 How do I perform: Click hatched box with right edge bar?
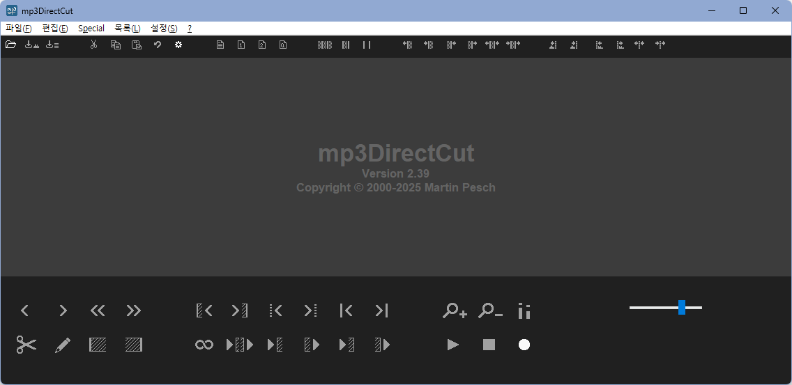coord(134,345)
